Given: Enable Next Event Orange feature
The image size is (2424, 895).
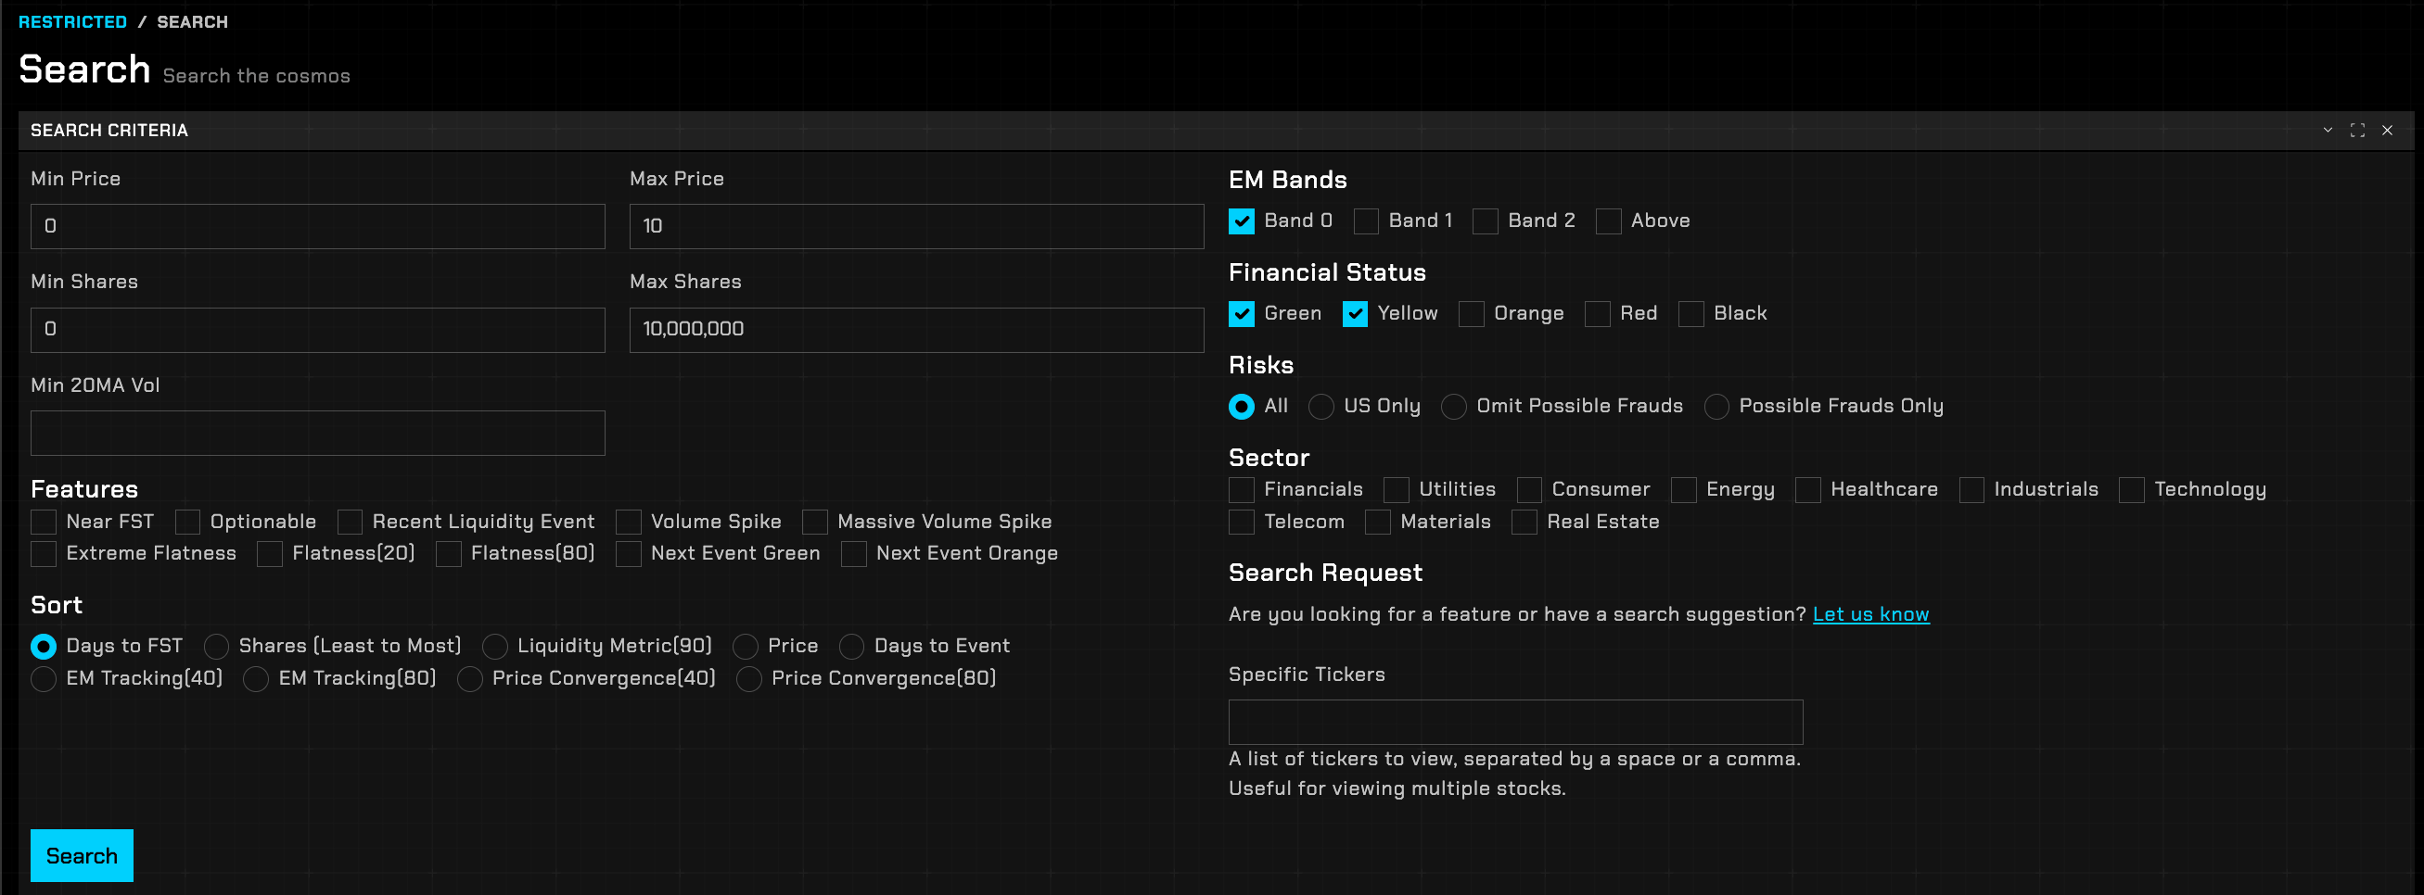Looking at the screenshot, I should pos(853,554).
